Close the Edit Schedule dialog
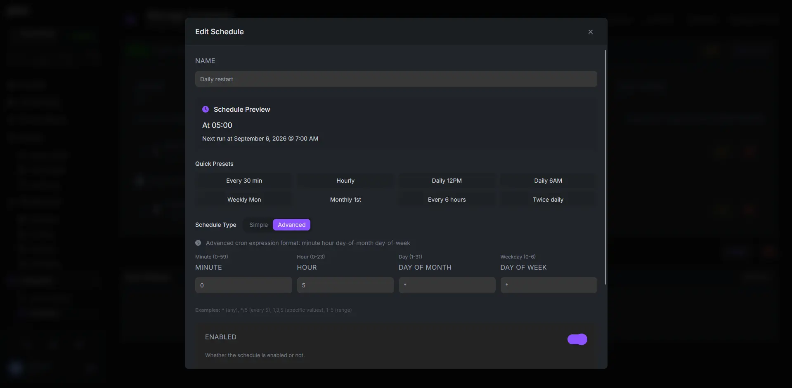792x388 pixels. (590, 32)
